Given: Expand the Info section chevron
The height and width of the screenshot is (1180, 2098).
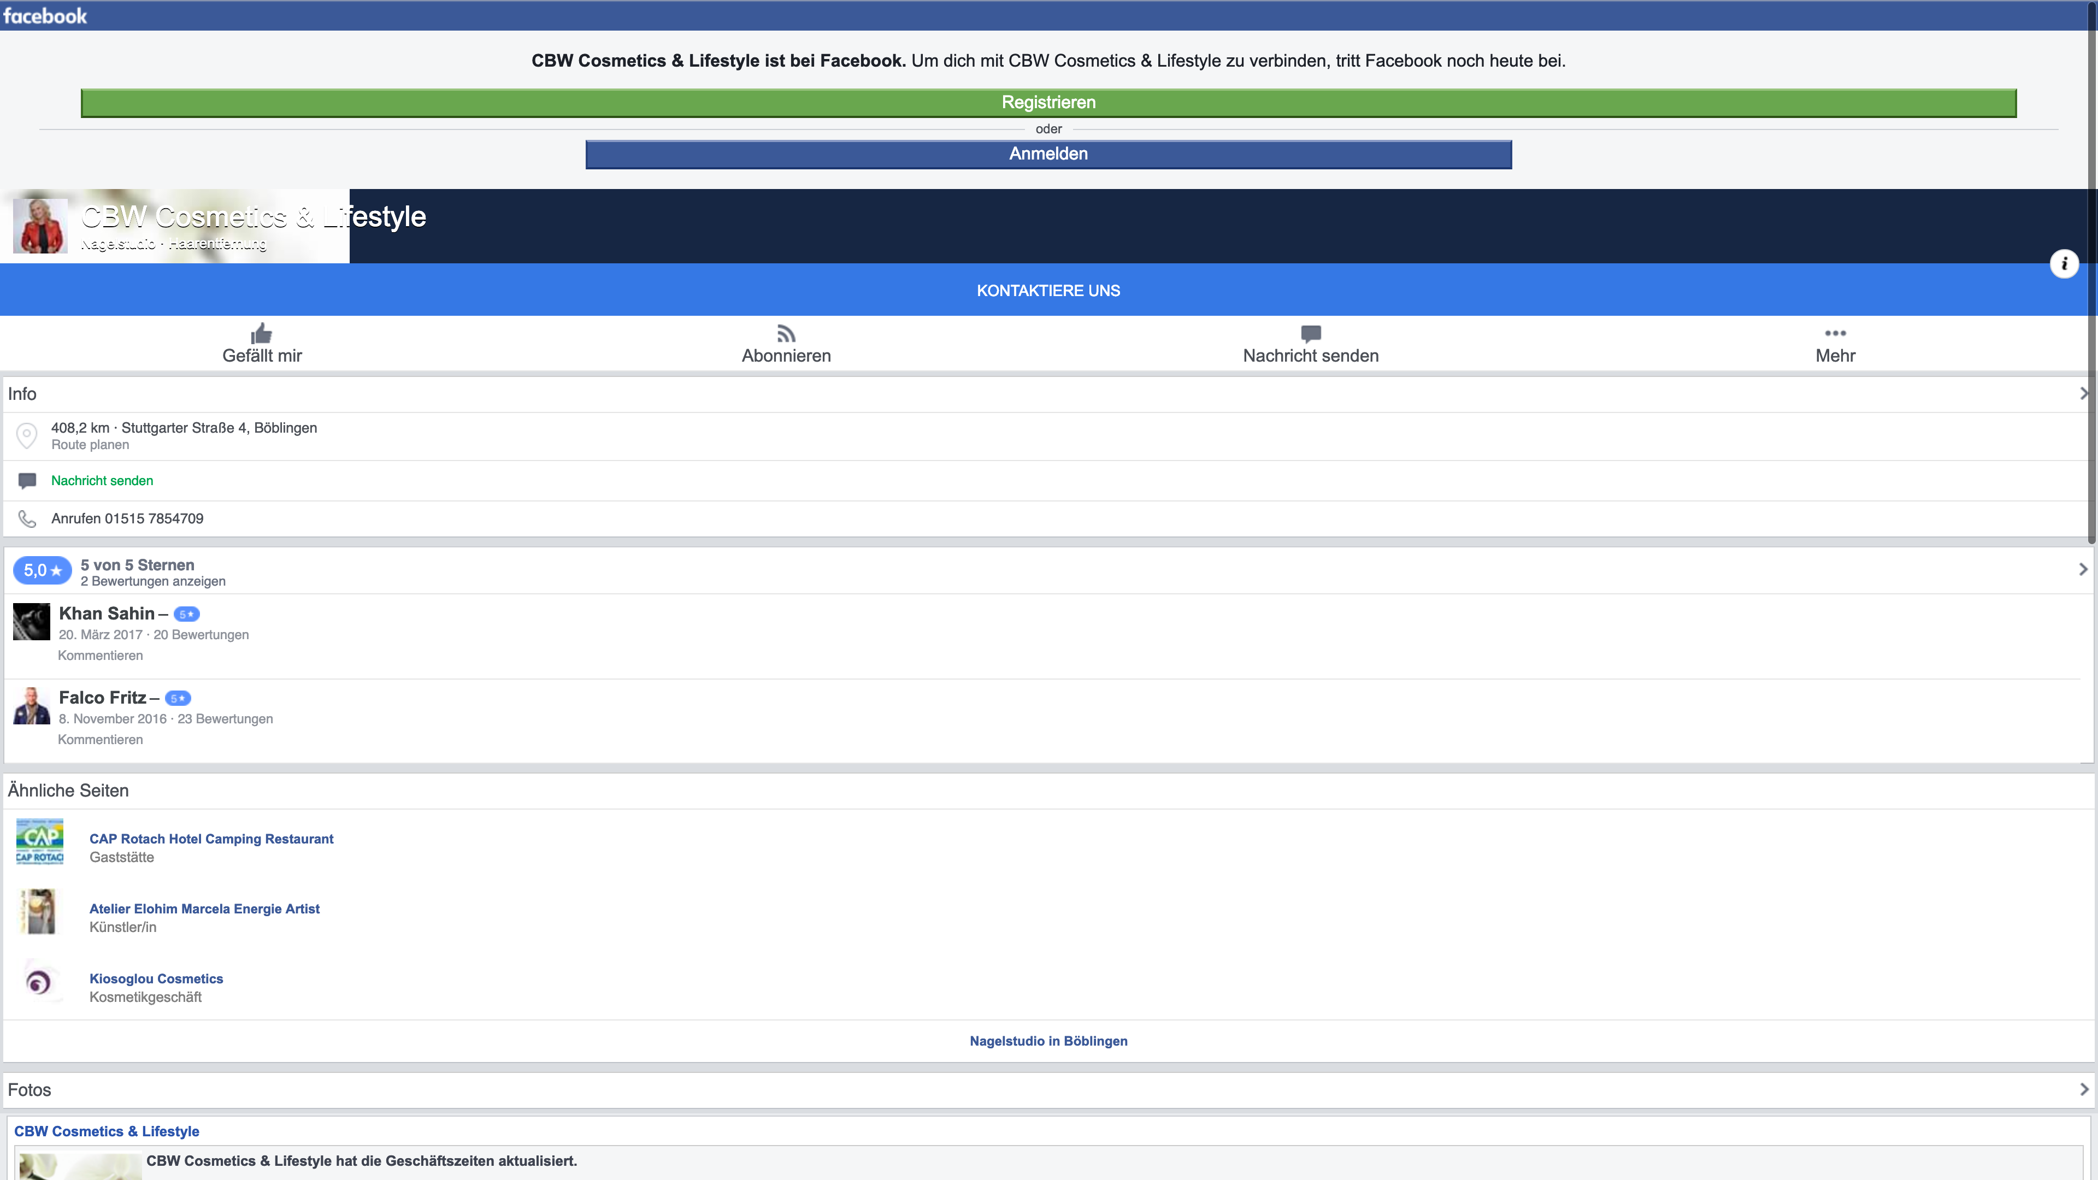Looking at the screenshot, I should [2083, 394].
